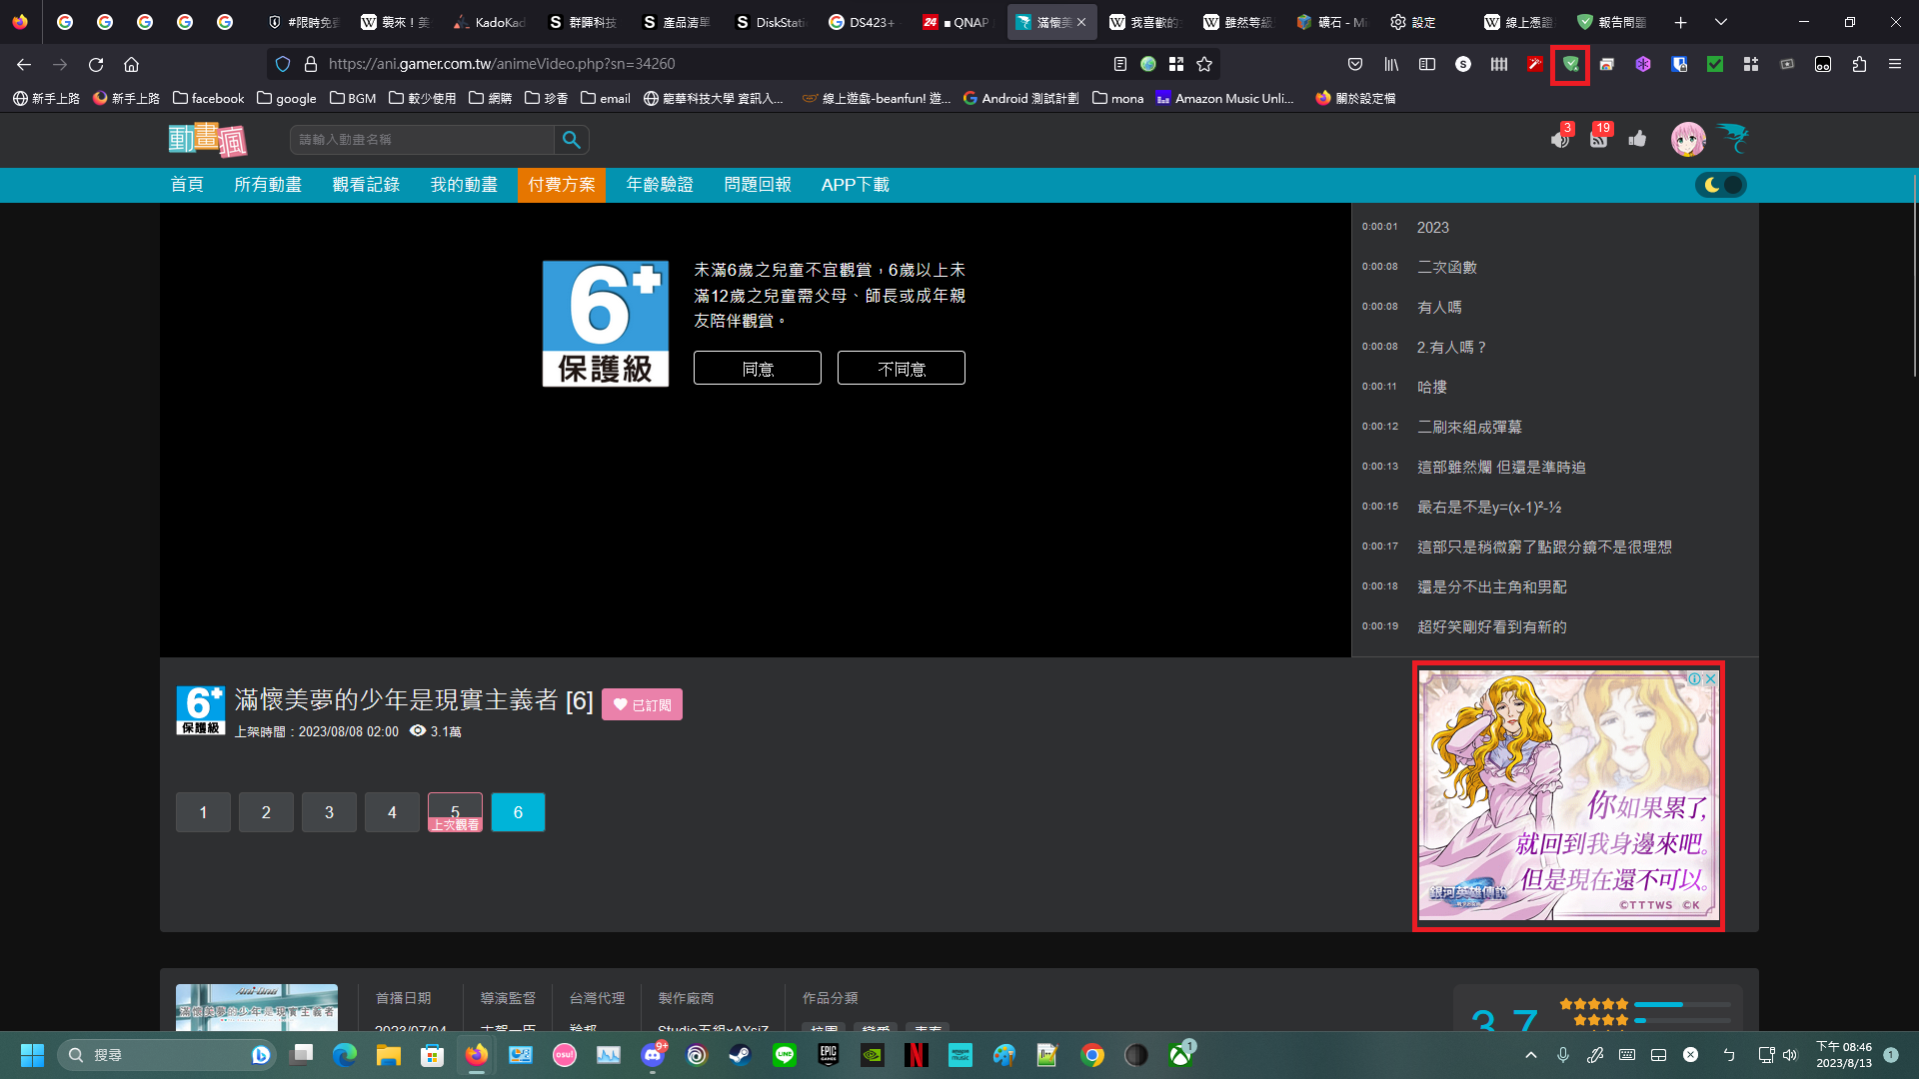Open Firefox reader view icon
Viewport: 1919px width, 1079px height.
point(1120,64)
